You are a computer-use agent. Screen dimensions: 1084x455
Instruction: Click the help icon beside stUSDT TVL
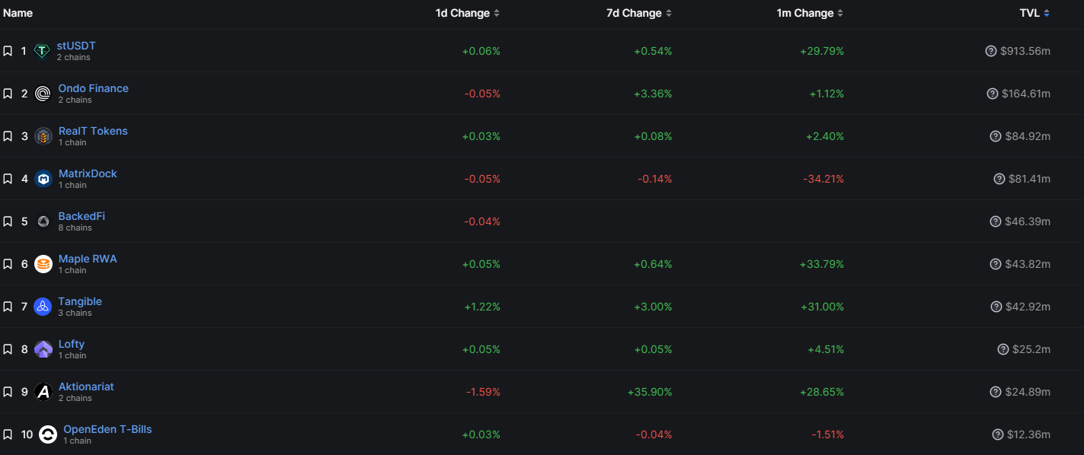(x=991, y=51)
